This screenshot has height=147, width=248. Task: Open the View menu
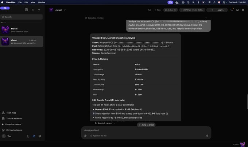click(33, 3)
